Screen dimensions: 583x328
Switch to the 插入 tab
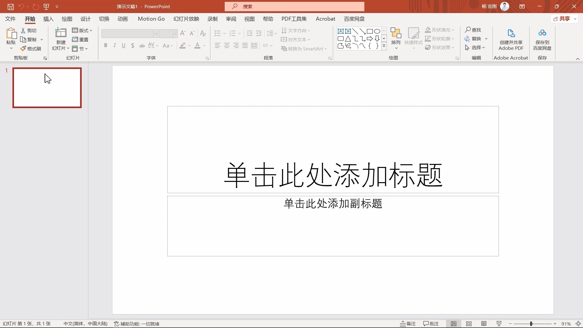point(48,19)
